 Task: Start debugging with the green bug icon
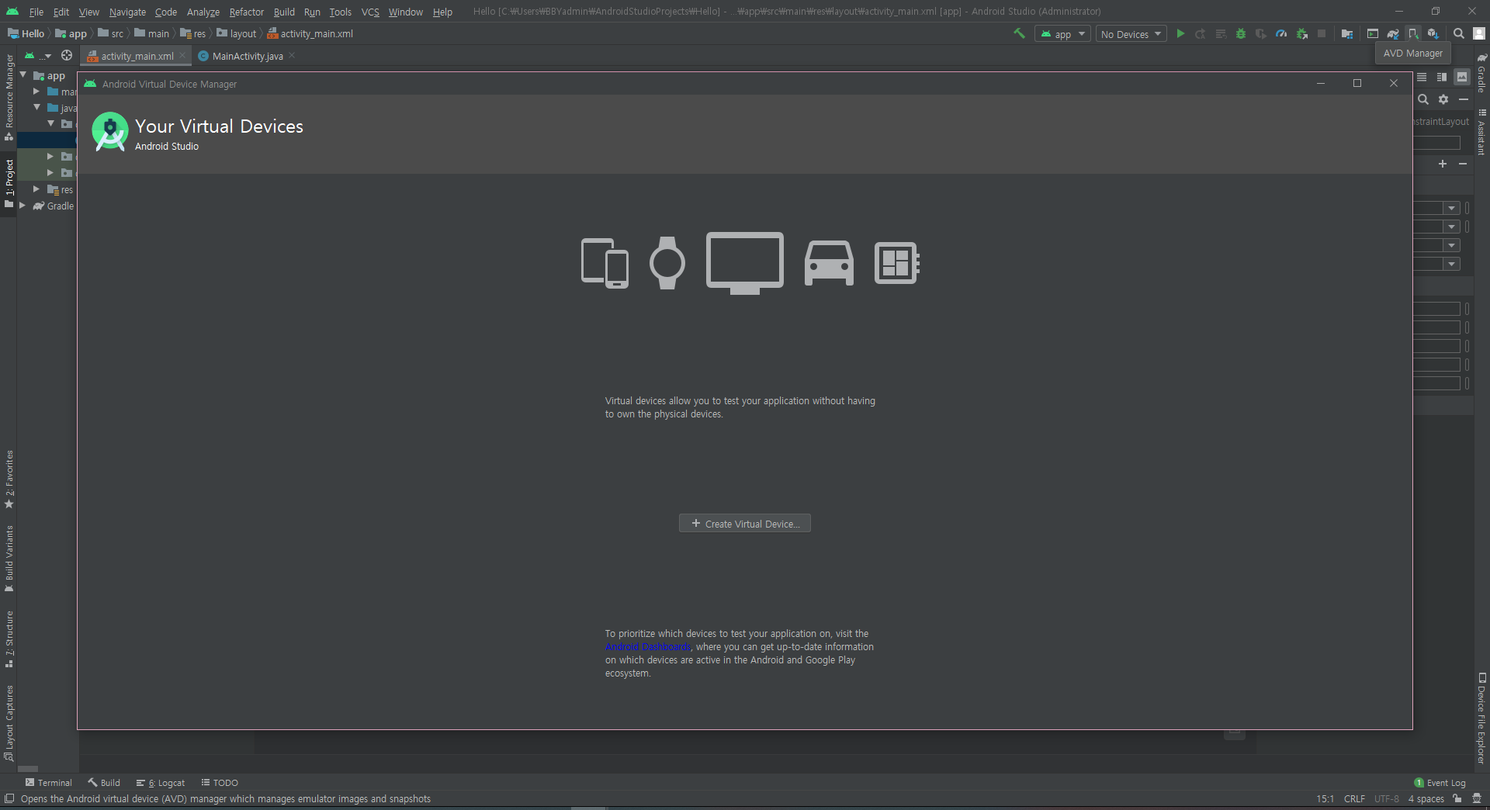(x=1241, y=33)
